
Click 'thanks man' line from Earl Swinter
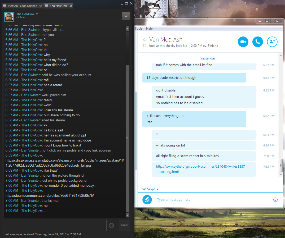32,201
